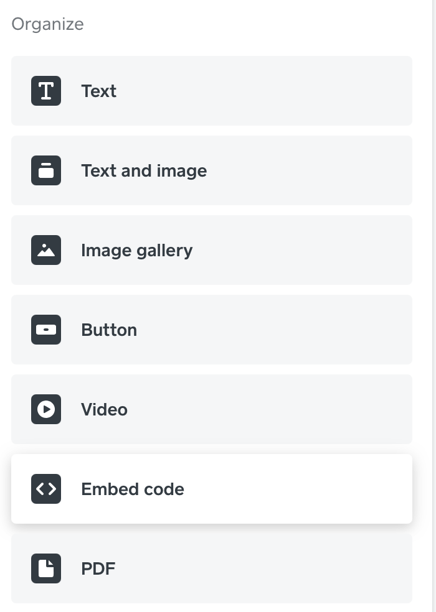The width and height of the screenshot is (436, 612).
Task: Click the Button block icon
Action: coord(45,330)
